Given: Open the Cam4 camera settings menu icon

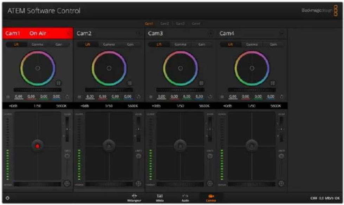Looking at the screenshot, I should click(222, 97).
